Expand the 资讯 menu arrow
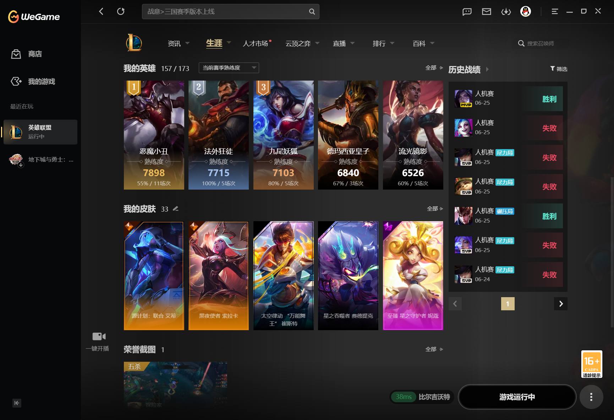 (187, 43)
